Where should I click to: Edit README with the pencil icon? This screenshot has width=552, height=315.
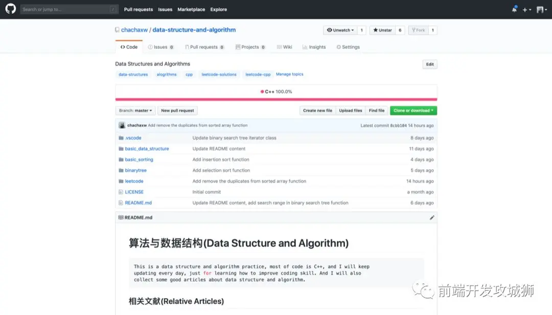(432, 218)
